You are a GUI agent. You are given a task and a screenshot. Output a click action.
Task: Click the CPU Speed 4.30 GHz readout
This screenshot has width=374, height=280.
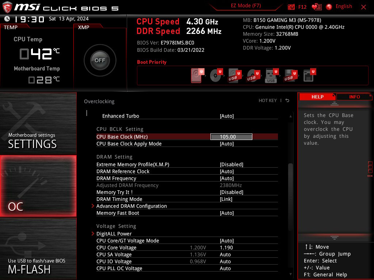(177, 22)
